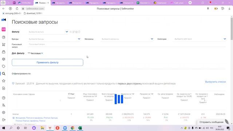This screenshot has height=131, width=233.
Task: Click the Платья keyword cell
Action: [x=16, y=114]
